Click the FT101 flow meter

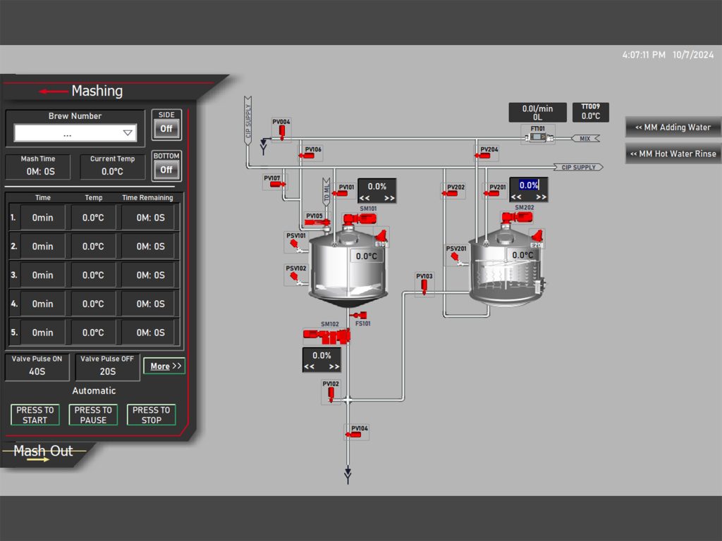538,137
